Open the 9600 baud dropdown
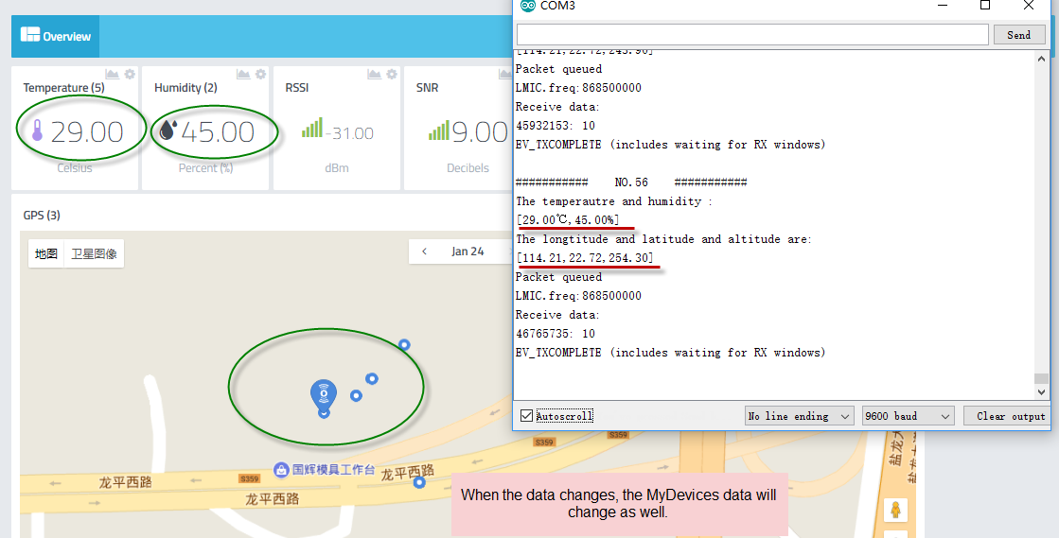Viewport: 1059px width, 538px height. (x=909, y=416)
